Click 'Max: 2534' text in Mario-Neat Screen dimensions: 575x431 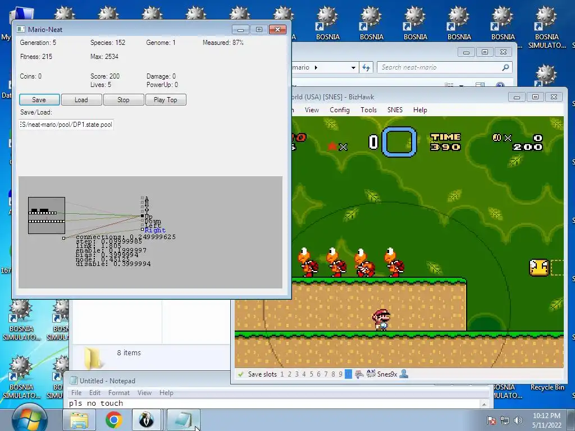104,57
